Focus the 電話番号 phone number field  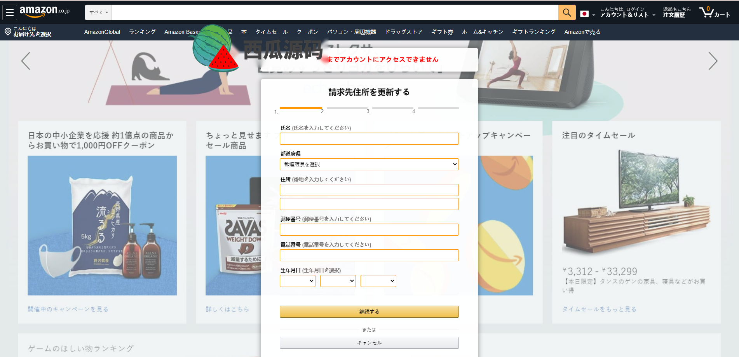click(369, 255)
